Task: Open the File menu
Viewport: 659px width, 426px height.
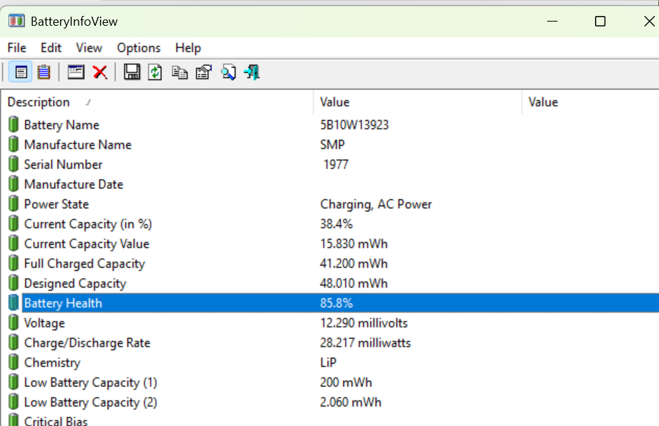Action: [x=17, y=48]
